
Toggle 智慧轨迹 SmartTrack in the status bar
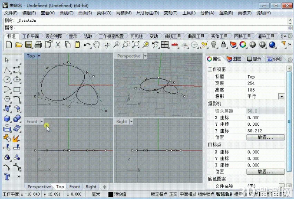224,194
